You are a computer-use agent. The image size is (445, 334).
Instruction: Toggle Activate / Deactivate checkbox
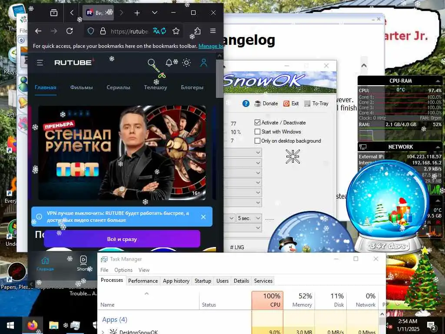click(257, 122)
